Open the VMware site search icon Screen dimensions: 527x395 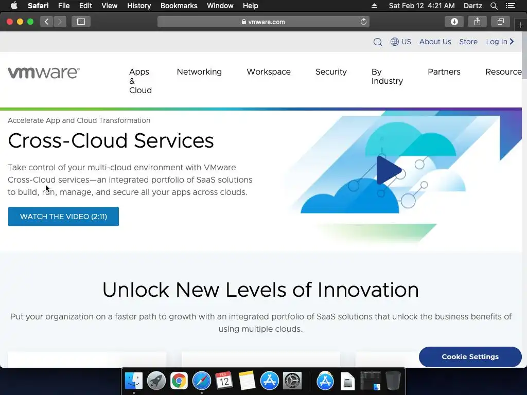click(x=378, y=42)
